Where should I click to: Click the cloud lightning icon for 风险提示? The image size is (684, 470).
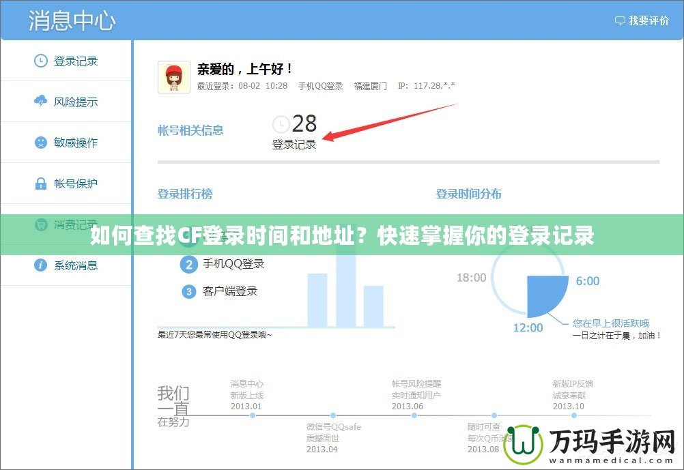40,101
